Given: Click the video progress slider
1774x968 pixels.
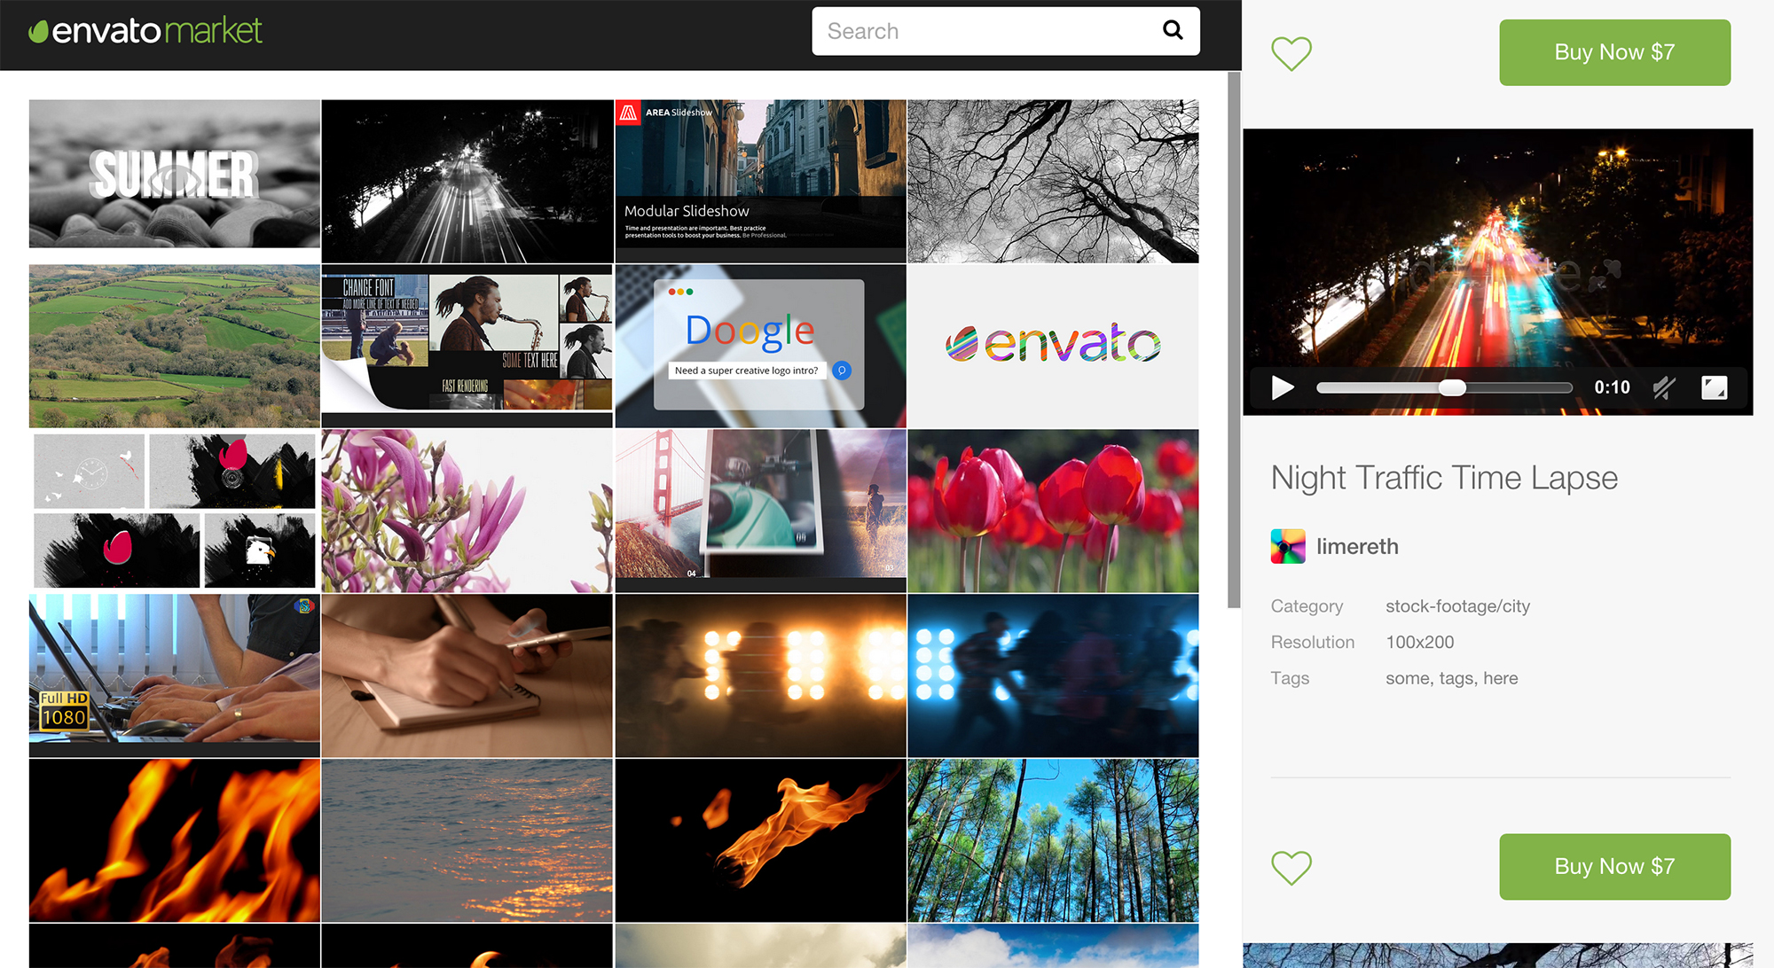Looking at the screenshot, I should point(1444,387).
